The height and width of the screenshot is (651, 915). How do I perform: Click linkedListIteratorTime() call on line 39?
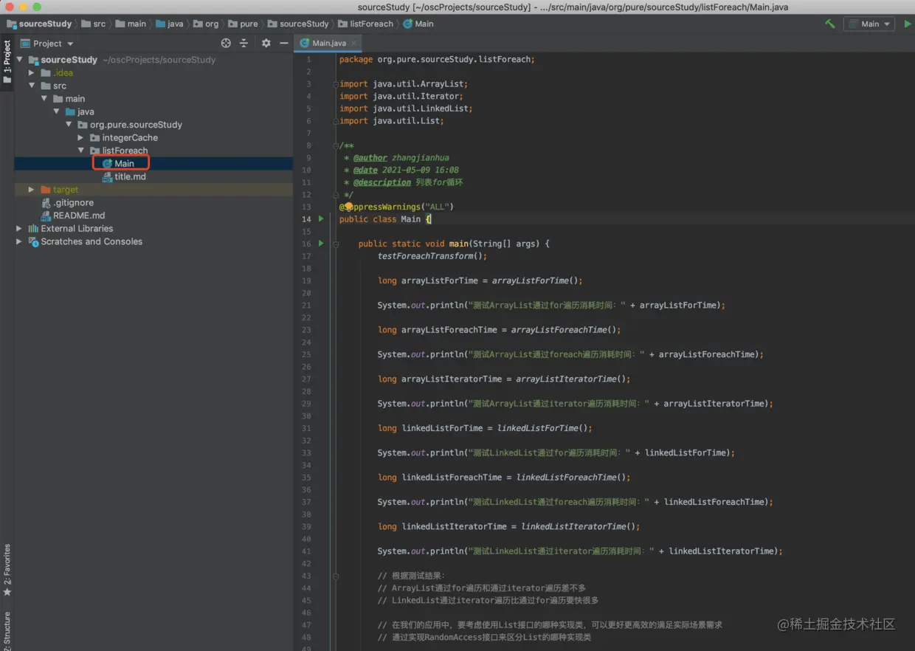[x=580, y=526]
